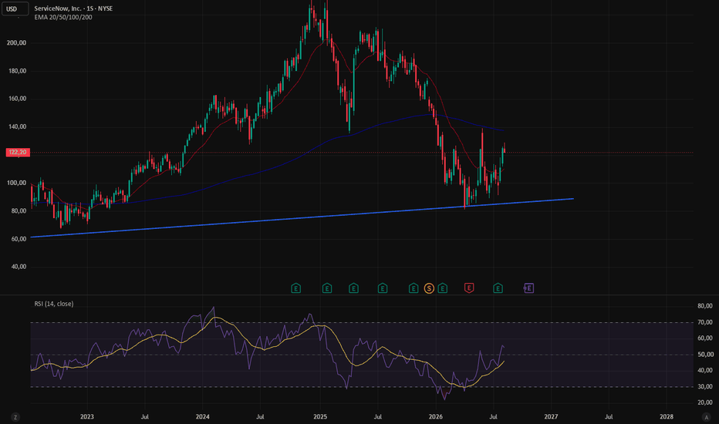
Task: Select the RSI (14, close) indicator legend
Action: 54,304
